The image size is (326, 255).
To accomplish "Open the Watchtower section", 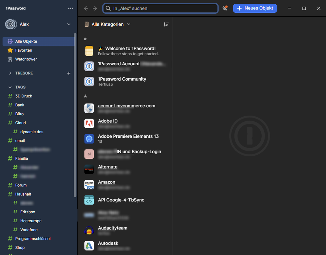I will click(x=26, y=59).
